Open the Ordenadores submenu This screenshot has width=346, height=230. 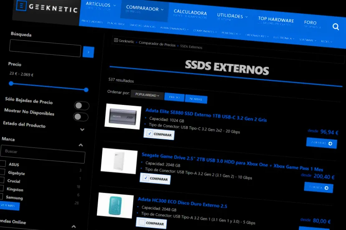tap(257, 36)
